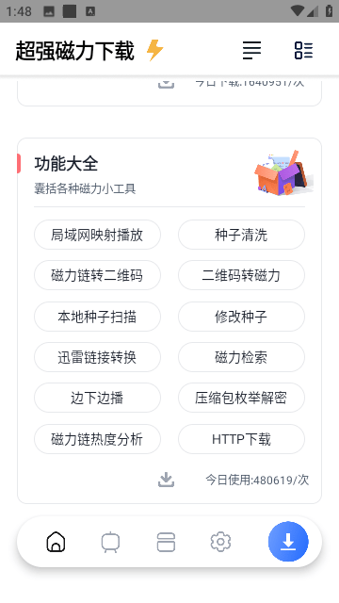The width and height of the screenshot is (339, 603).
Task: Tap the lightning bolt icon beside title
Action: [154, 50]
